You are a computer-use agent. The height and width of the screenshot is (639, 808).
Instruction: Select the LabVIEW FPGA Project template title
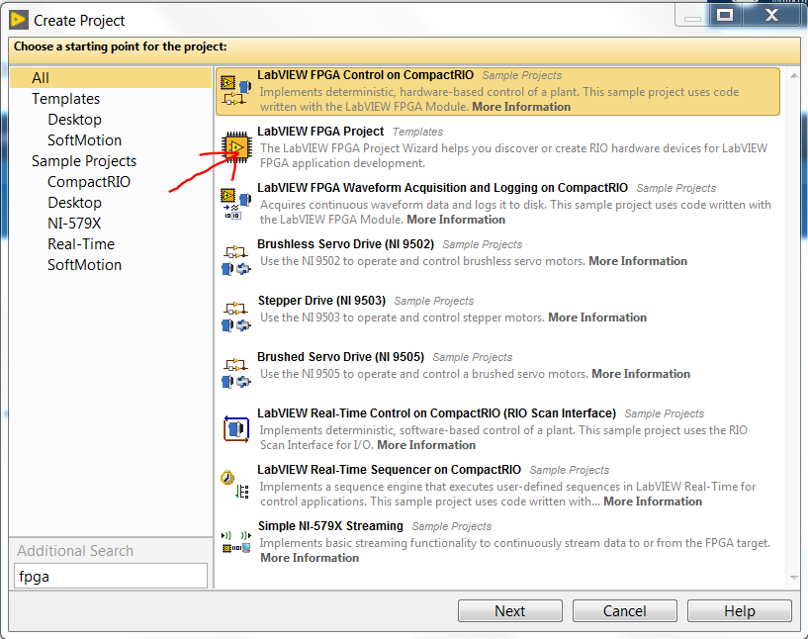click(x=320, y=132)
